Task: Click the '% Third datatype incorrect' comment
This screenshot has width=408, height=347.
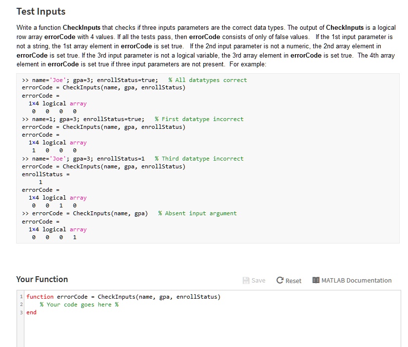Action: [199, 159]
